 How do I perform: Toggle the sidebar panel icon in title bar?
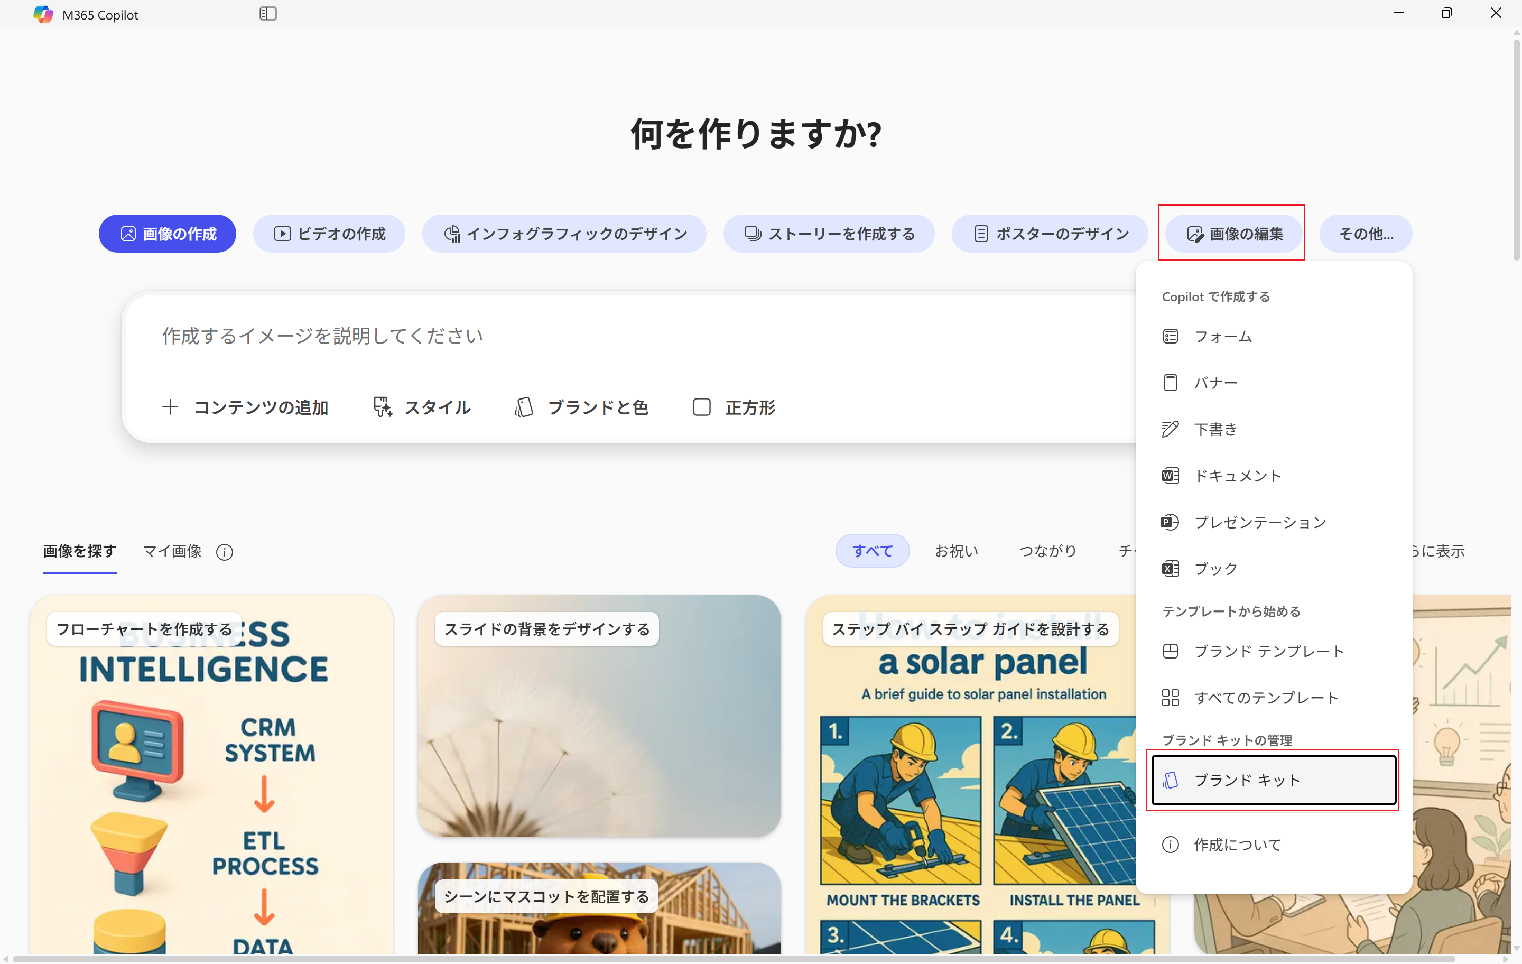[x=268, y=13]
